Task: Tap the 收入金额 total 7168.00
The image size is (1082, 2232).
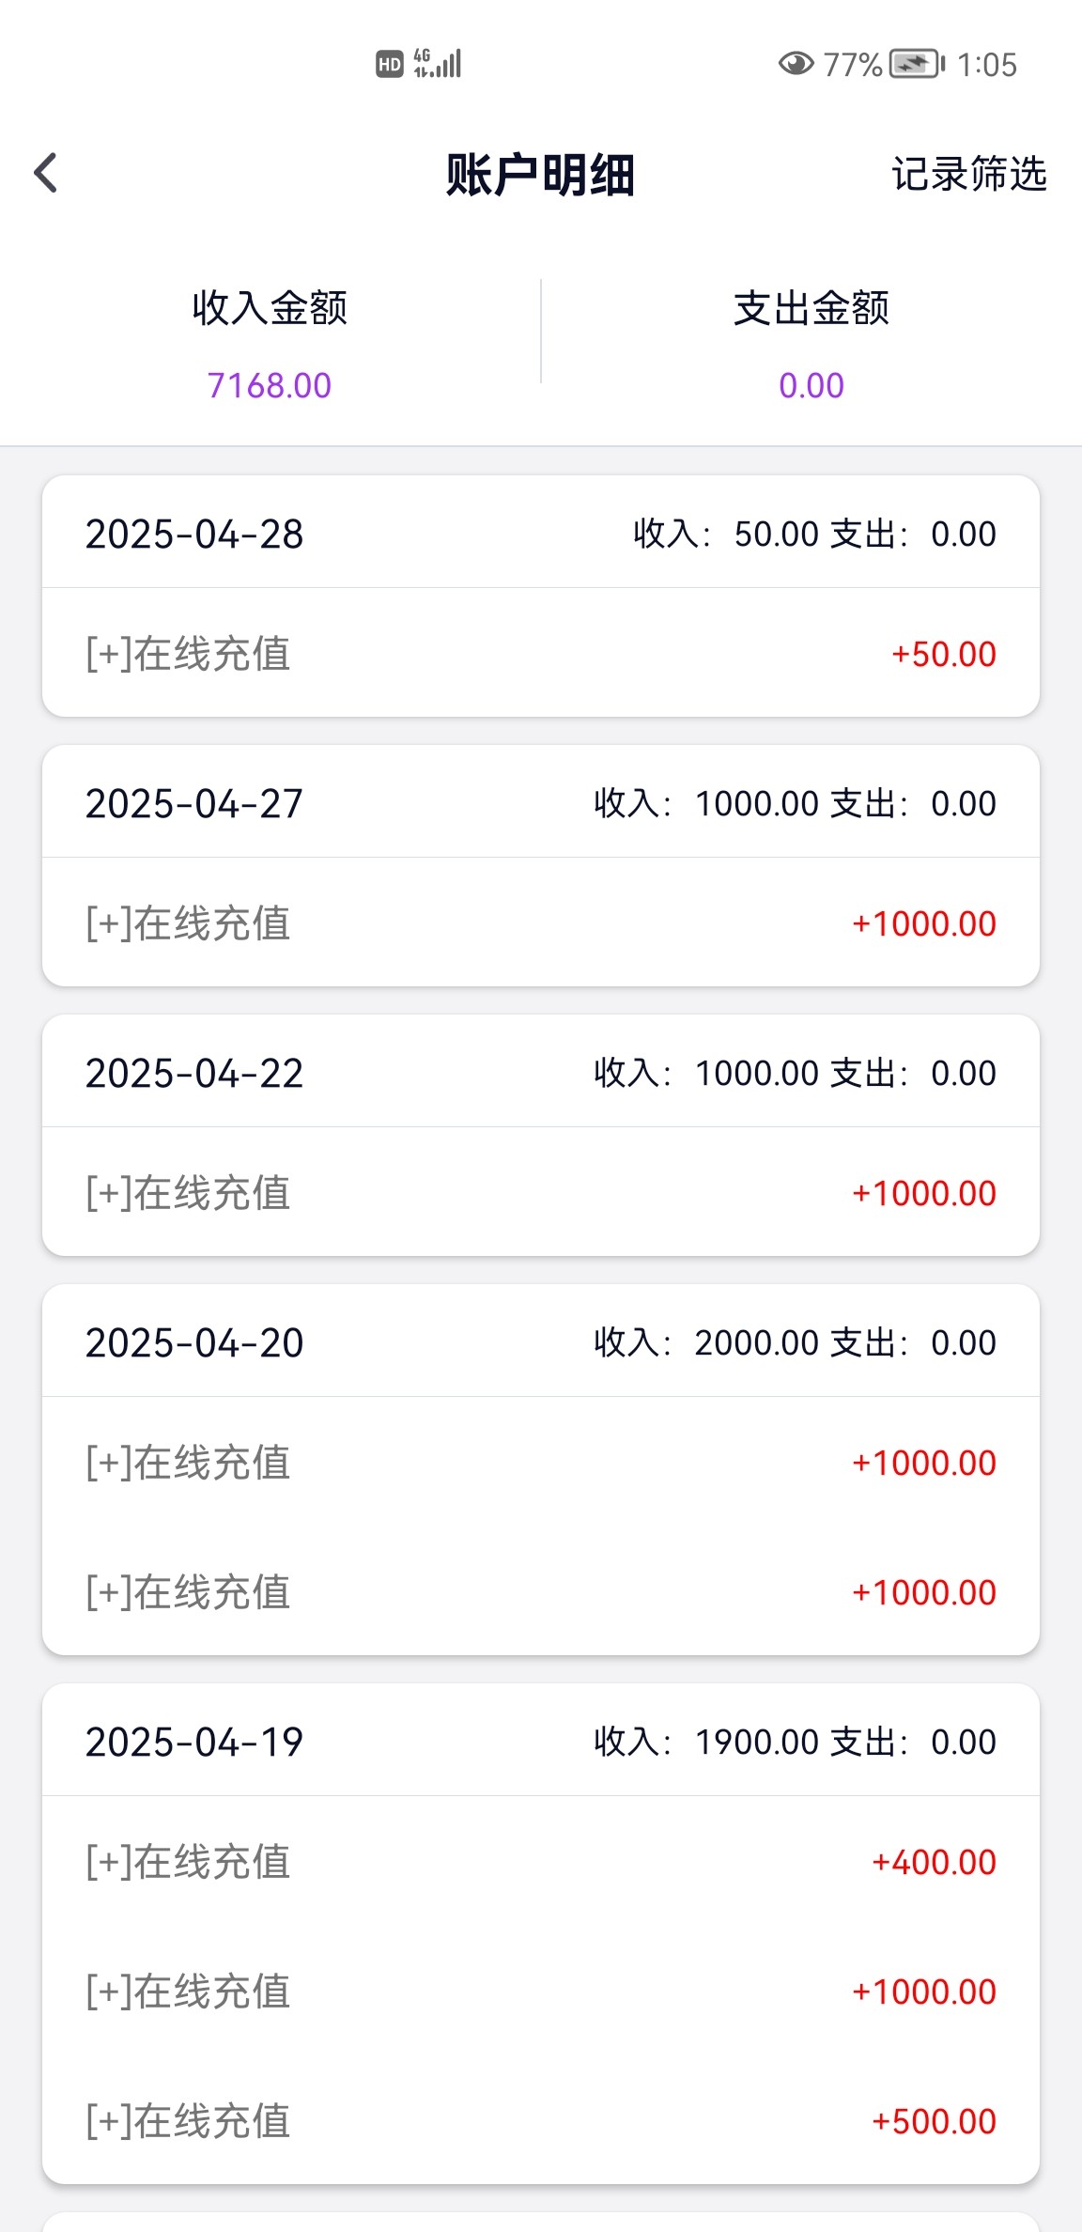Action: [270, 385]
